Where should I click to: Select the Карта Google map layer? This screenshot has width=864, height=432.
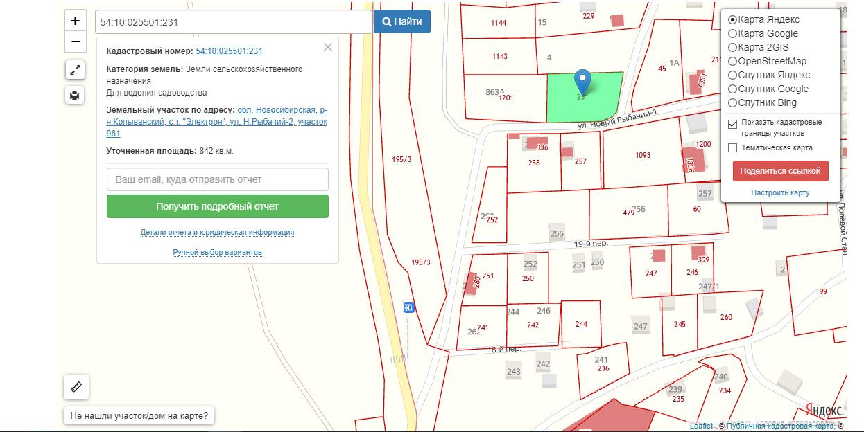point(732,33)
